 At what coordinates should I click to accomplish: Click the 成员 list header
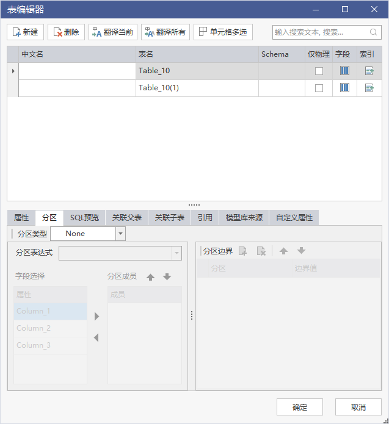coord(145,295)
